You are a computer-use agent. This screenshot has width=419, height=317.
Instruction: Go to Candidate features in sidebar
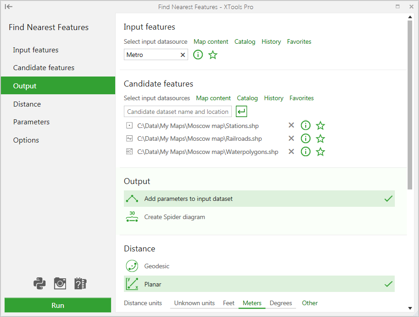click(44, 68)
